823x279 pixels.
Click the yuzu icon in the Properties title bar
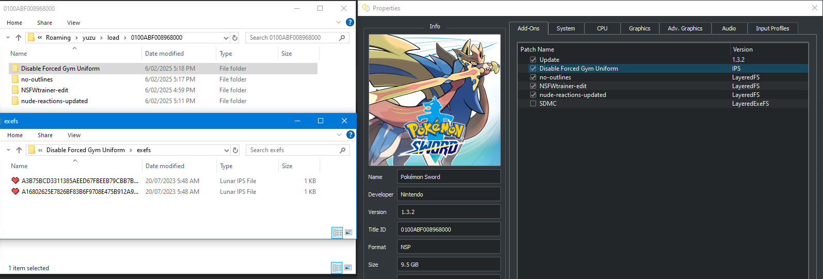(366, 8)
